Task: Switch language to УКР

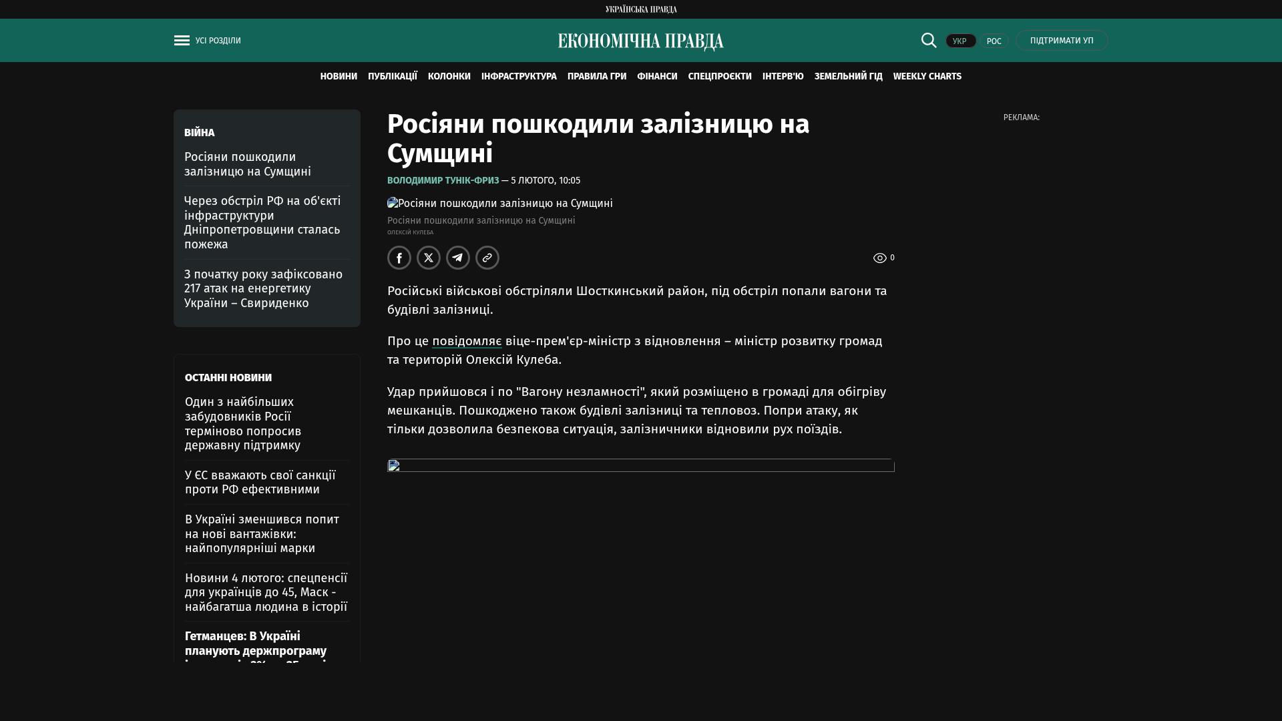Action: coord(960,41)
